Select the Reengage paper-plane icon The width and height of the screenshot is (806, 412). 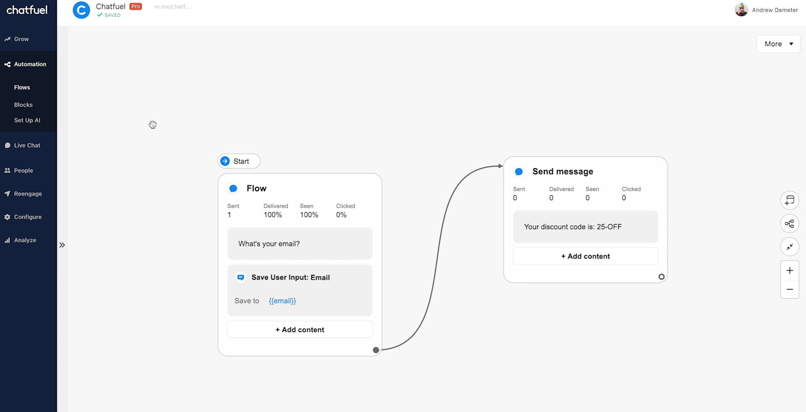(8, 193)
